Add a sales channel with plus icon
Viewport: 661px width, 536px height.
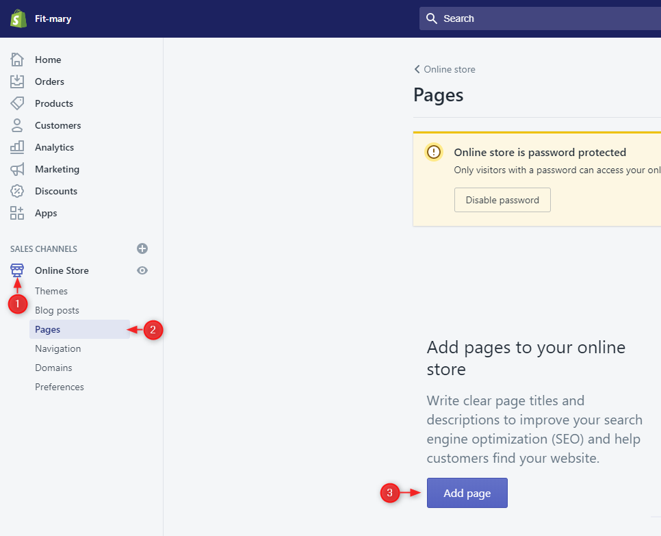(142, 248)
